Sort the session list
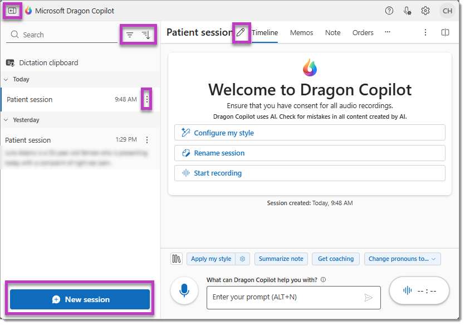Viewport: 465px width, 325px height. point(146,35)
